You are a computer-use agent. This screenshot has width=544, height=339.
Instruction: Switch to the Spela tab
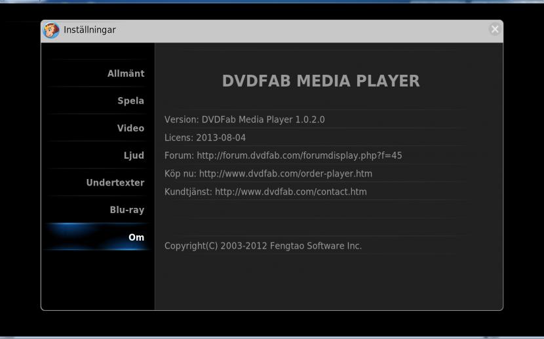[130, 101]
